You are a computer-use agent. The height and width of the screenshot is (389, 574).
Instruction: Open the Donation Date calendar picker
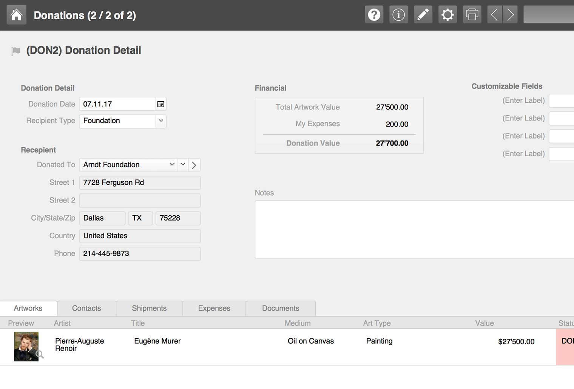coord(161,104)
